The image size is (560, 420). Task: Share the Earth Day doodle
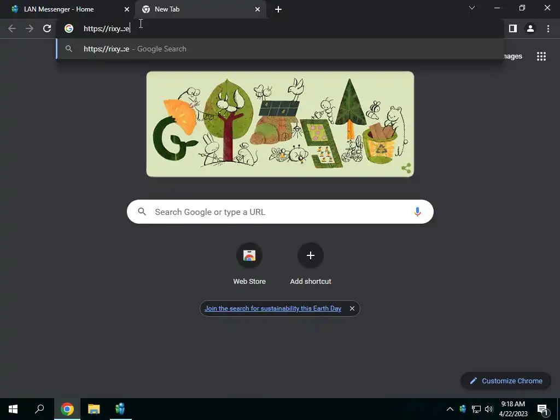coord(406,168)
